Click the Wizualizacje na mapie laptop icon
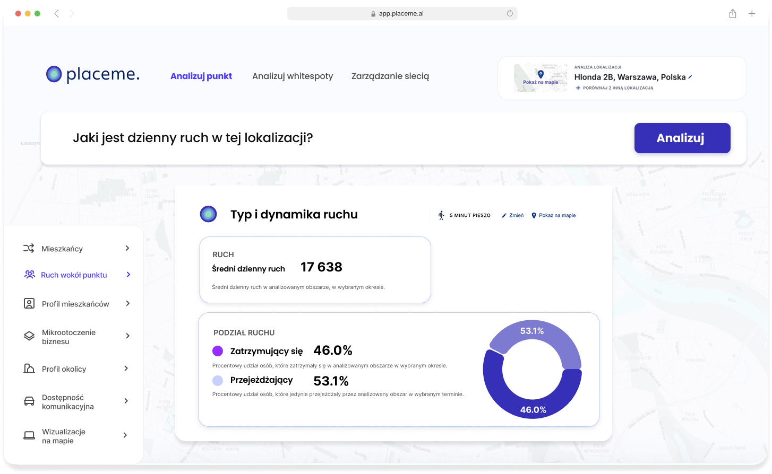Viewport: 772px width, 474px height. coord(29,435)
